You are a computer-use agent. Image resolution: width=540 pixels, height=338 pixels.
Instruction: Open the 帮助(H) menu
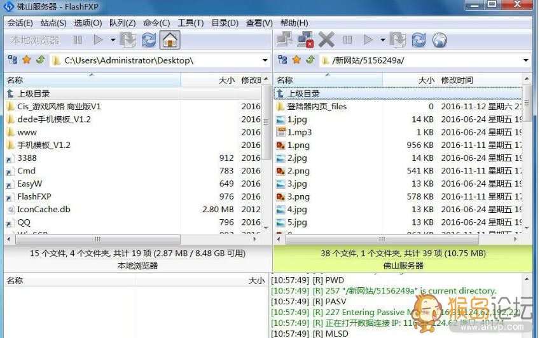click(x=294, y=23)
